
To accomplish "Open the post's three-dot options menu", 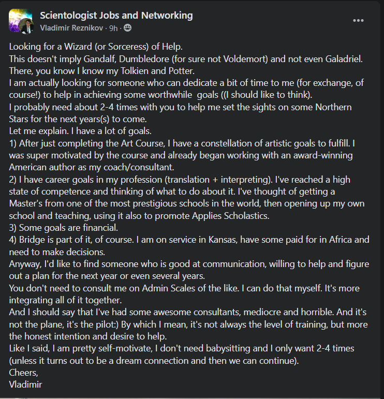I will 359,20.
